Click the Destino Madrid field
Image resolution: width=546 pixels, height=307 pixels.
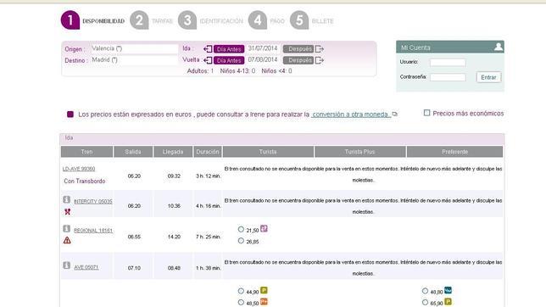pos(134,60)
